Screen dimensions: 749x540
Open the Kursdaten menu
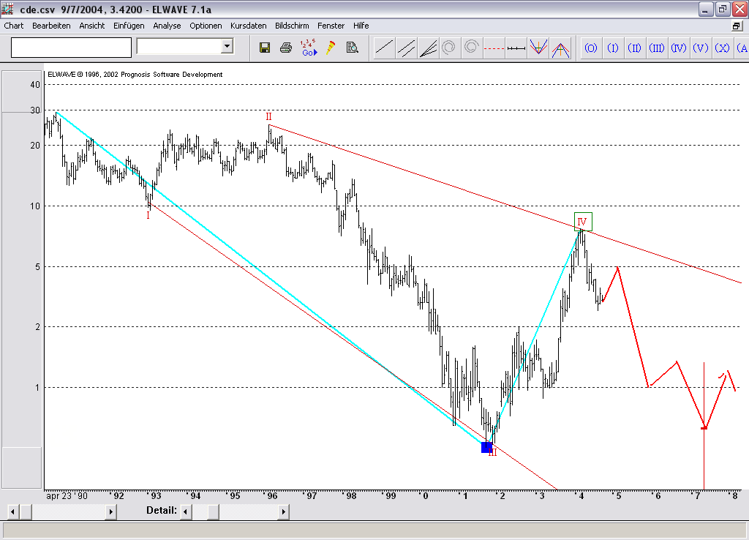pyautogui.click(x=248, y=26)
